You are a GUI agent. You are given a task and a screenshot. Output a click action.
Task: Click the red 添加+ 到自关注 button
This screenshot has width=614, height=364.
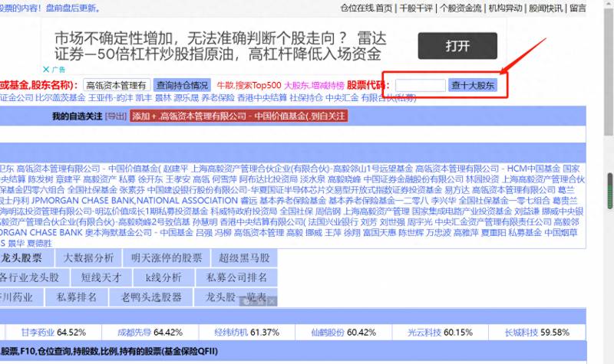pyautogui.click(x=239, y=116)
